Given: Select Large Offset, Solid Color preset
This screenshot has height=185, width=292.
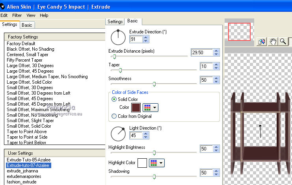Looking at the screenshot, I should coord(29,82).
